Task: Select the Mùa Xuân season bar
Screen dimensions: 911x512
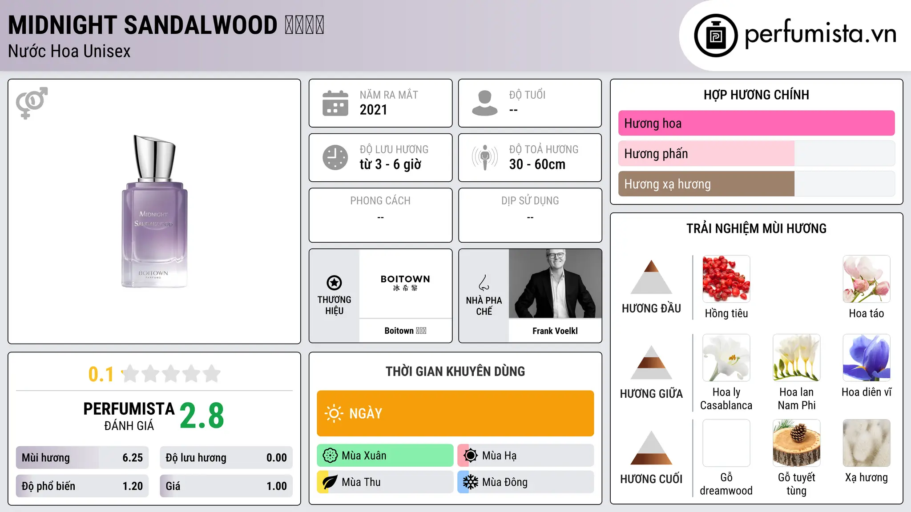Action: pyautogui.click(x=385, y=456)
